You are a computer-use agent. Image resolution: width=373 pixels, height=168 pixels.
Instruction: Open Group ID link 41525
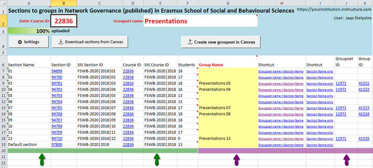[364, 139]
